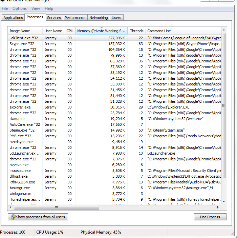The height and width of the screenshot is (238, 237).
Task: Open the View menu
Action: [x=36, y=8]
